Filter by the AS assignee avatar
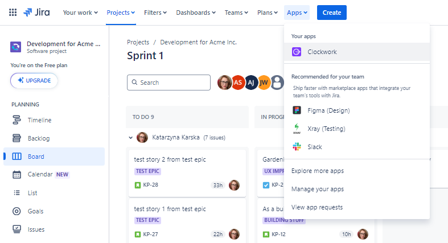This screenshot has width=448, height=243. (x=238, y=83)
